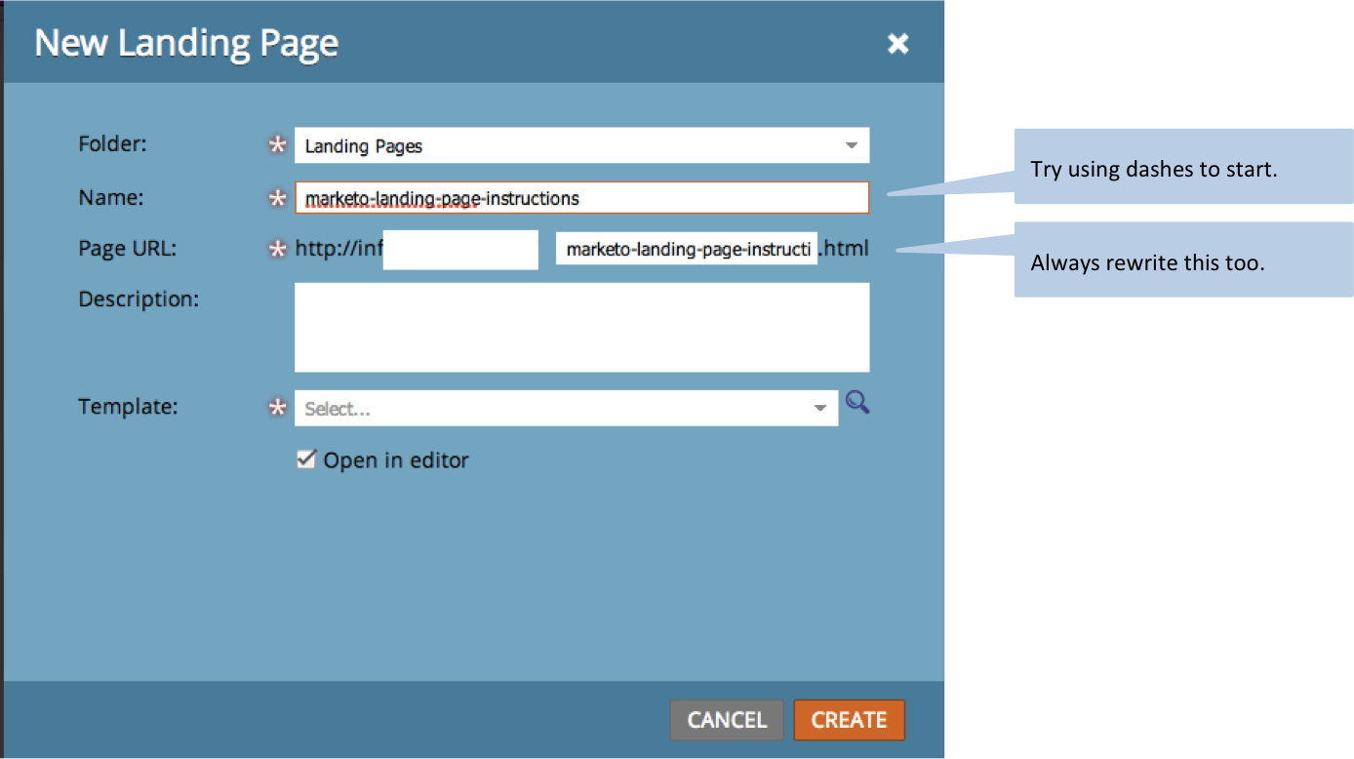Screen dimensions: 1354x759
Task: Expand the Folder dropdown arrow
Action: coord(851,145)
